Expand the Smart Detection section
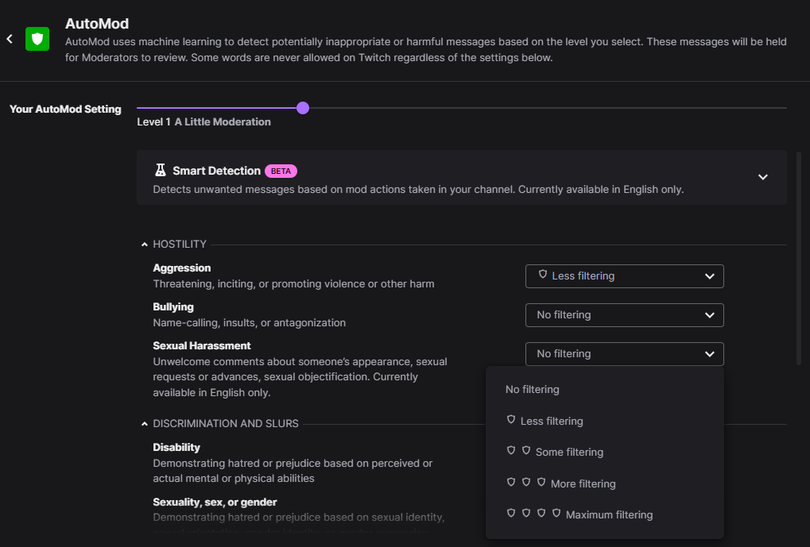Viewport: 810px width, 547px height. click(762, 177)
